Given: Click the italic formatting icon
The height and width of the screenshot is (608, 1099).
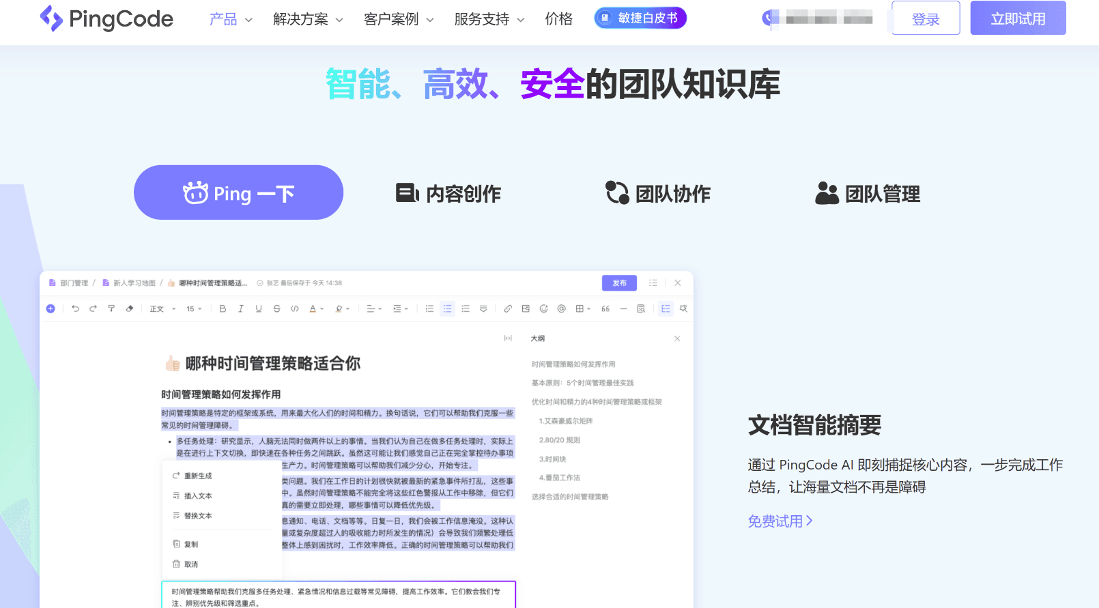Looking at the screenshot, I should click(240, 308).
